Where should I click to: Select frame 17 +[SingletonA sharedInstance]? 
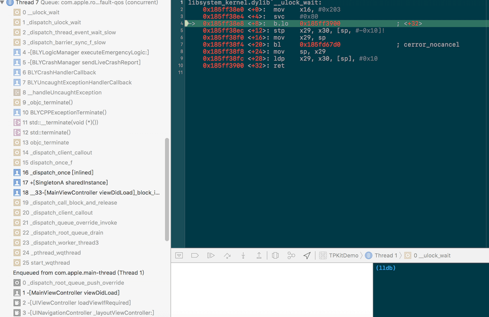(65, 183)
